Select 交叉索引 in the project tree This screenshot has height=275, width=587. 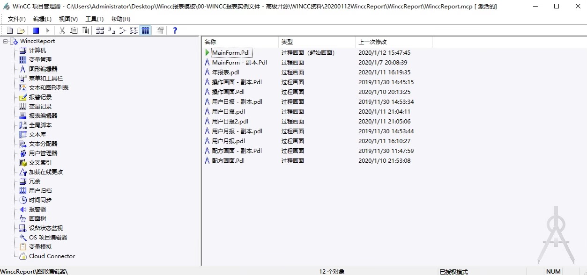click(40, 163)
